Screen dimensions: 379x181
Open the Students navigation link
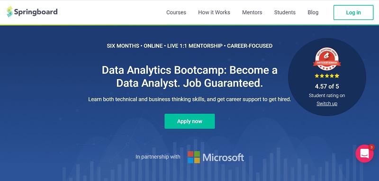(x=285, y=12)
